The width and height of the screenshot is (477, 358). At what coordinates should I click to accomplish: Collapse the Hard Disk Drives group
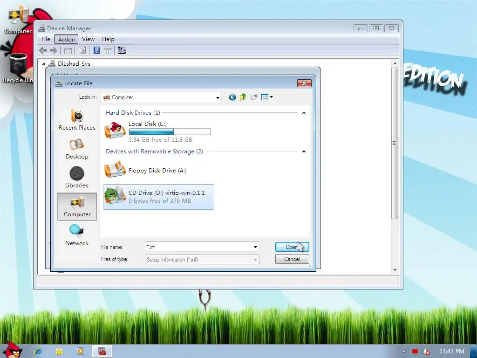point(304,113)
